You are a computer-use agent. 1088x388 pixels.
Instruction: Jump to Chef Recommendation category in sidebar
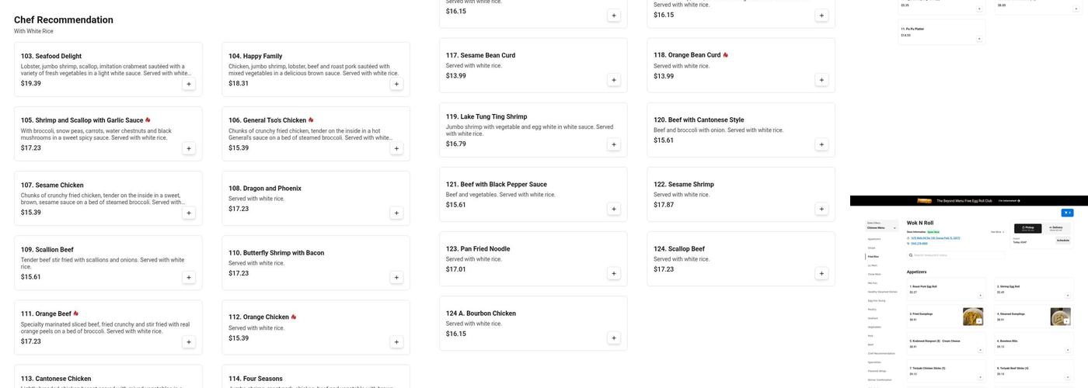[x=881, y=353]
